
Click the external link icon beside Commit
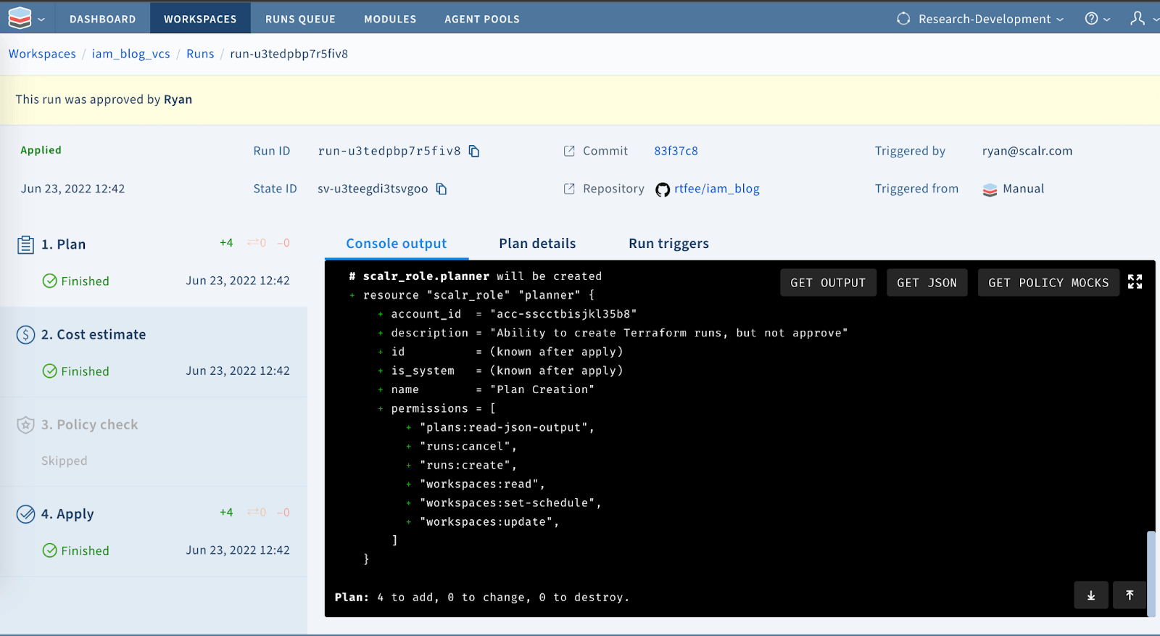569,151
